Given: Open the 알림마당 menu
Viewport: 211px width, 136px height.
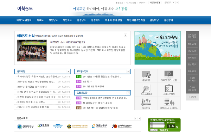Looking at the screenshot, I should pos(154,20).
